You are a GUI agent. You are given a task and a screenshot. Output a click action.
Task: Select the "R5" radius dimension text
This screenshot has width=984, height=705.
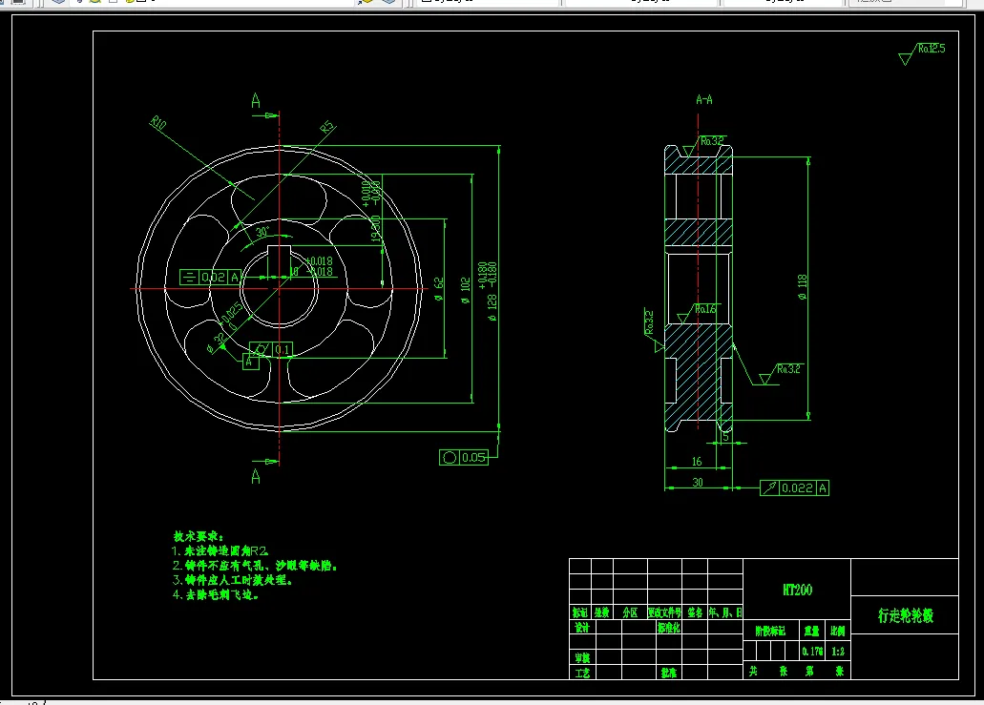coord(328,127)
